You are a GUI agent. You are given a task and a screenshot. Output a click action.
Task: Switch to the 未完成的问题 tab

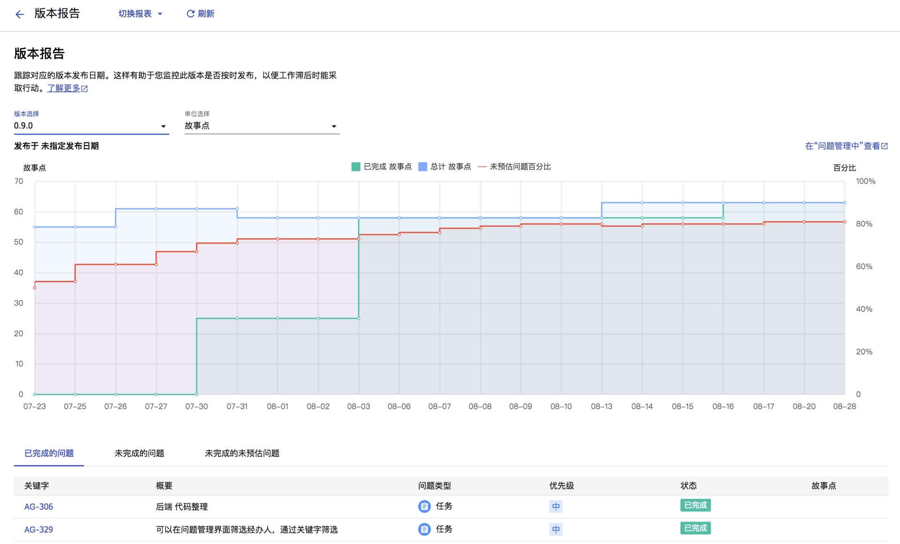[139, 453]
